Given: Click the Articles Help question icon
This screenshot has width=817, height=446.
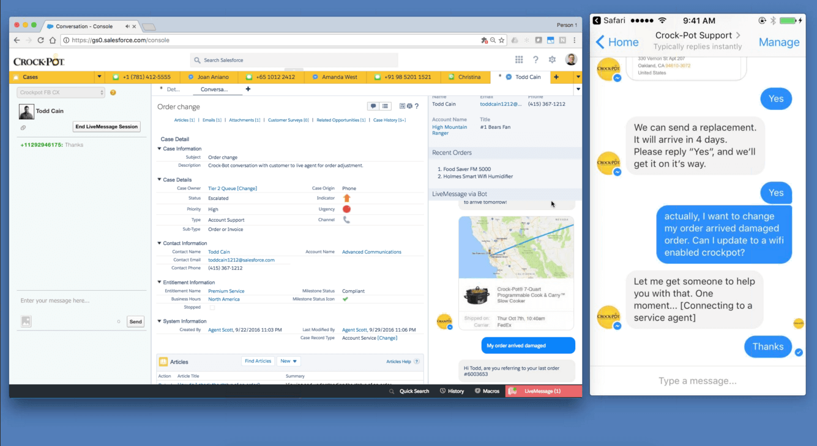Looking at the screenshot, I should [417, 362].
